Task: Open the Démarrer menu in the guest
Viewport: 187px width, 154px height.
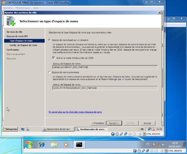Action: point(10,129)
